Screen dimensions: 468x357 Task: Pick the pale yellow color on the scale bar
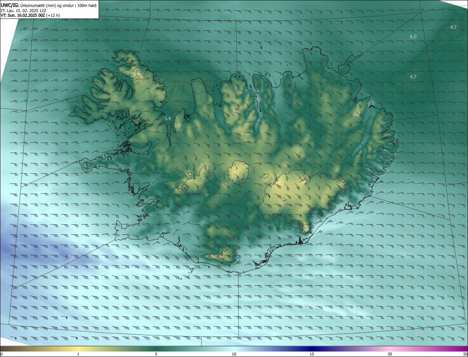tap(78, 349)
